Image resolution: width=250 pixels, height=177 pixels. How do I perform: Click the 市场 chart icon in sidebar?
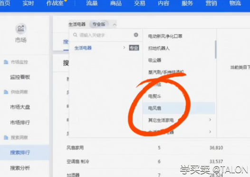pyautogui.click(x=21, y=29)
